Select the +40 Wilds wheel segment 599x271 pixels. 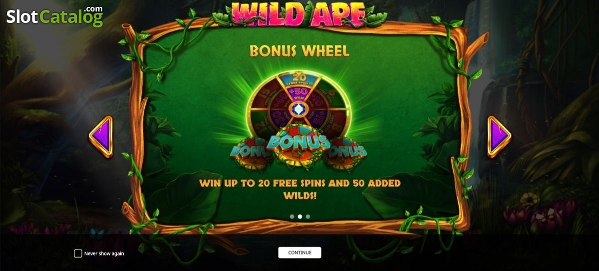pyautogui.click(x=280, y=100)
